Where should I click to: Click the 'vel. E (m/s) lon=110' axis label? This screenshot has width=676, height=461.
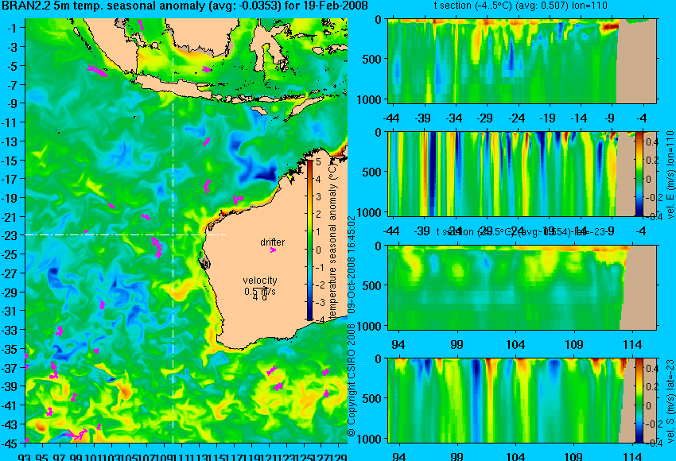coord(670,175)
